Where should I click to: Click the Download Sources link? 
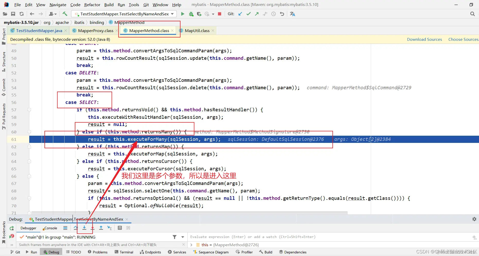[424, 39]
